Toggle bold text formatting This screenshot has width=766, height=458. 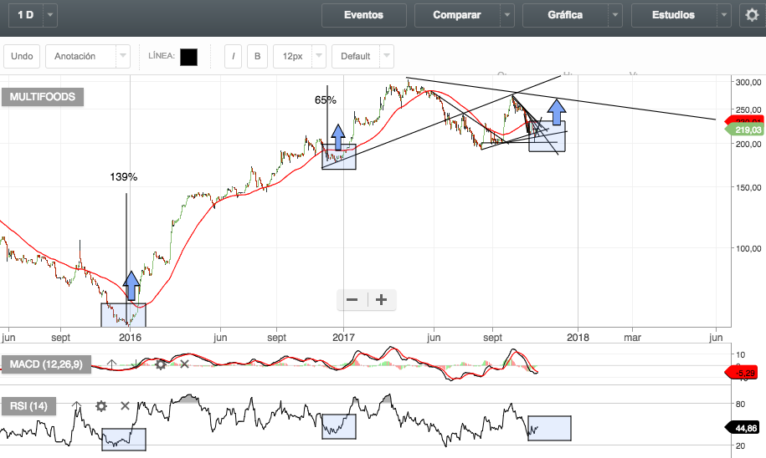(258, 56)
